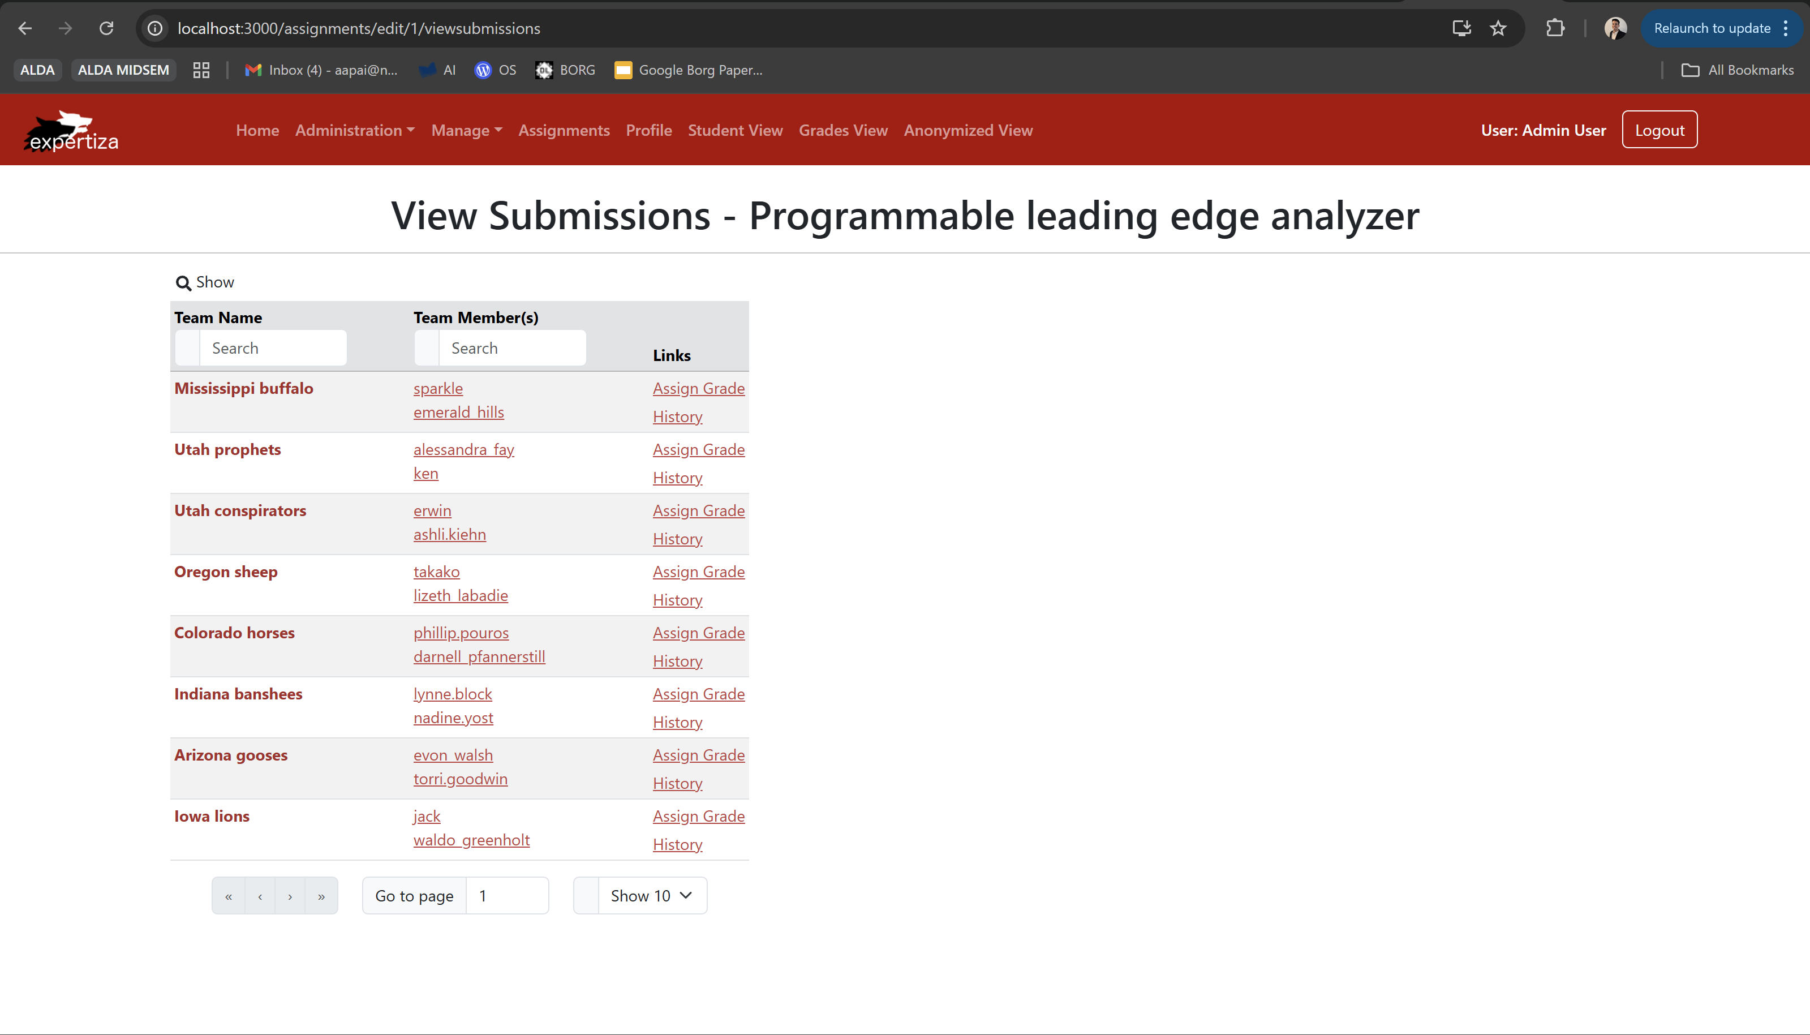The width and height of the screenshot is (1810, 1035).
Task: Click Assign Grade for Mississippi buffalo
Action: coord(698,388)
